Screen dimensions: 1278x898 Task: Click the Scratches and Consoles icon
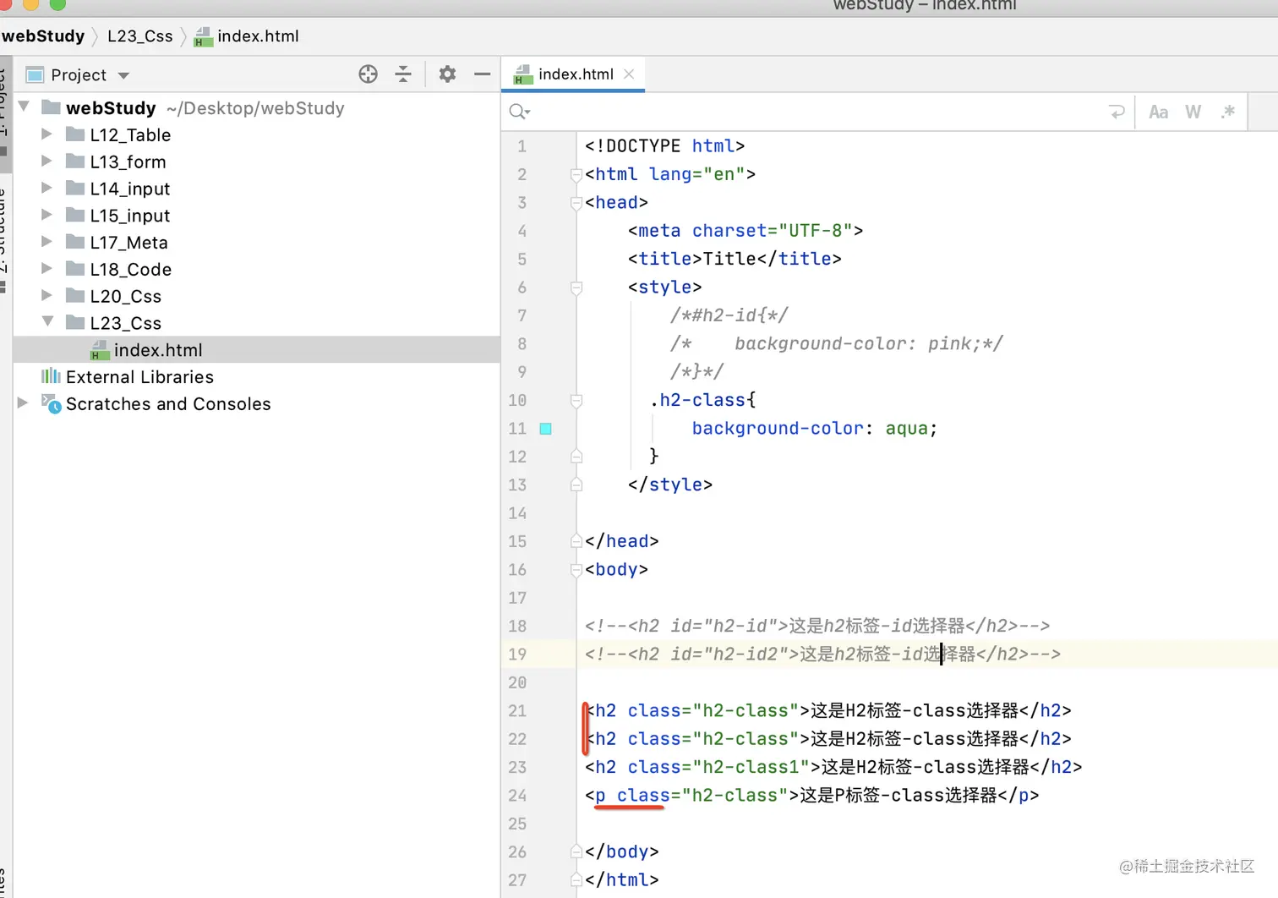(x=52, y=403)
